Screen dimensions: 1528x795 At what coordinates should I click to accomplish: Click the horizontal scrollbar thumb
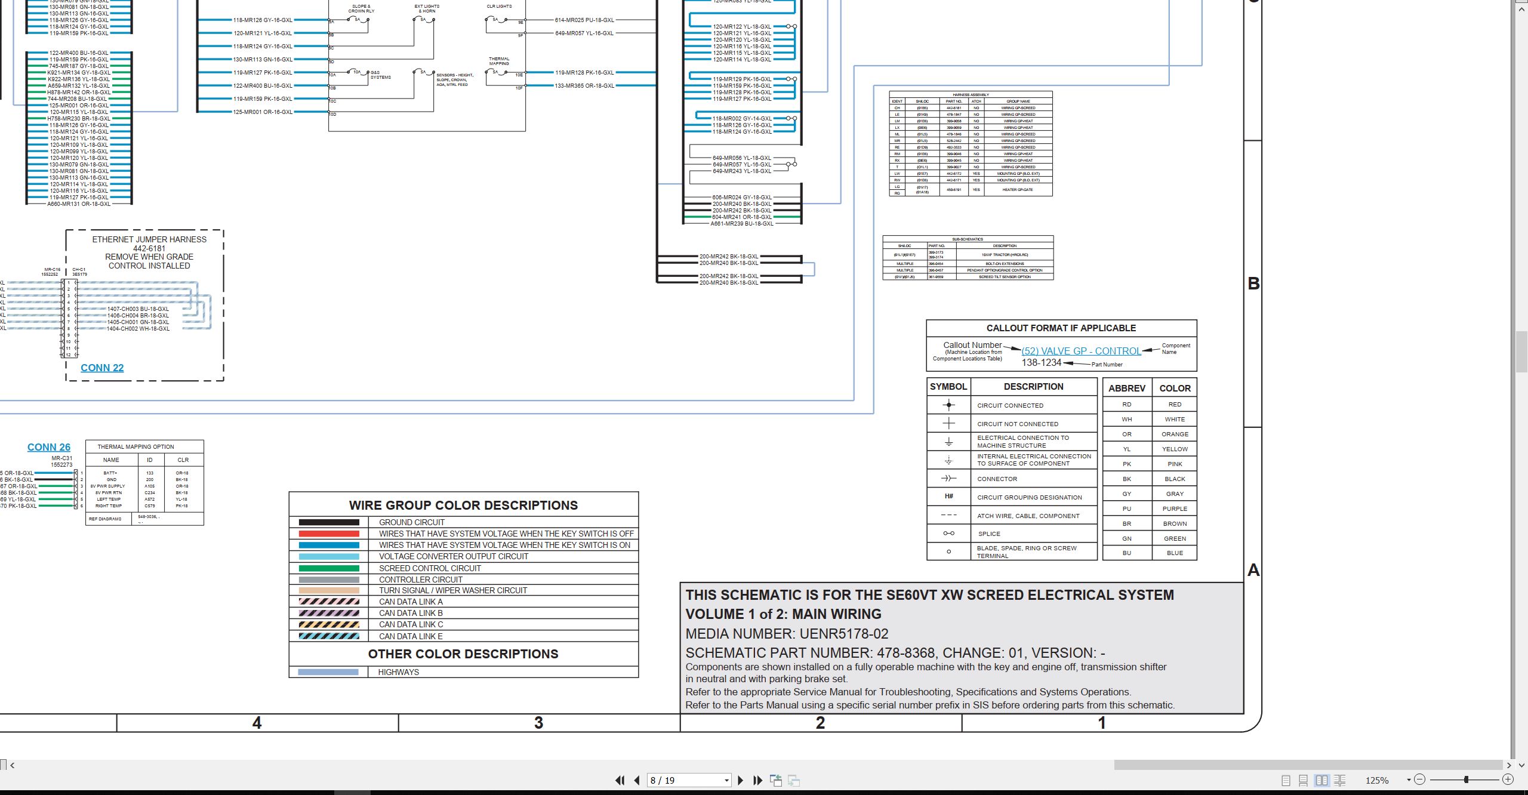(x=1308, y=765)
